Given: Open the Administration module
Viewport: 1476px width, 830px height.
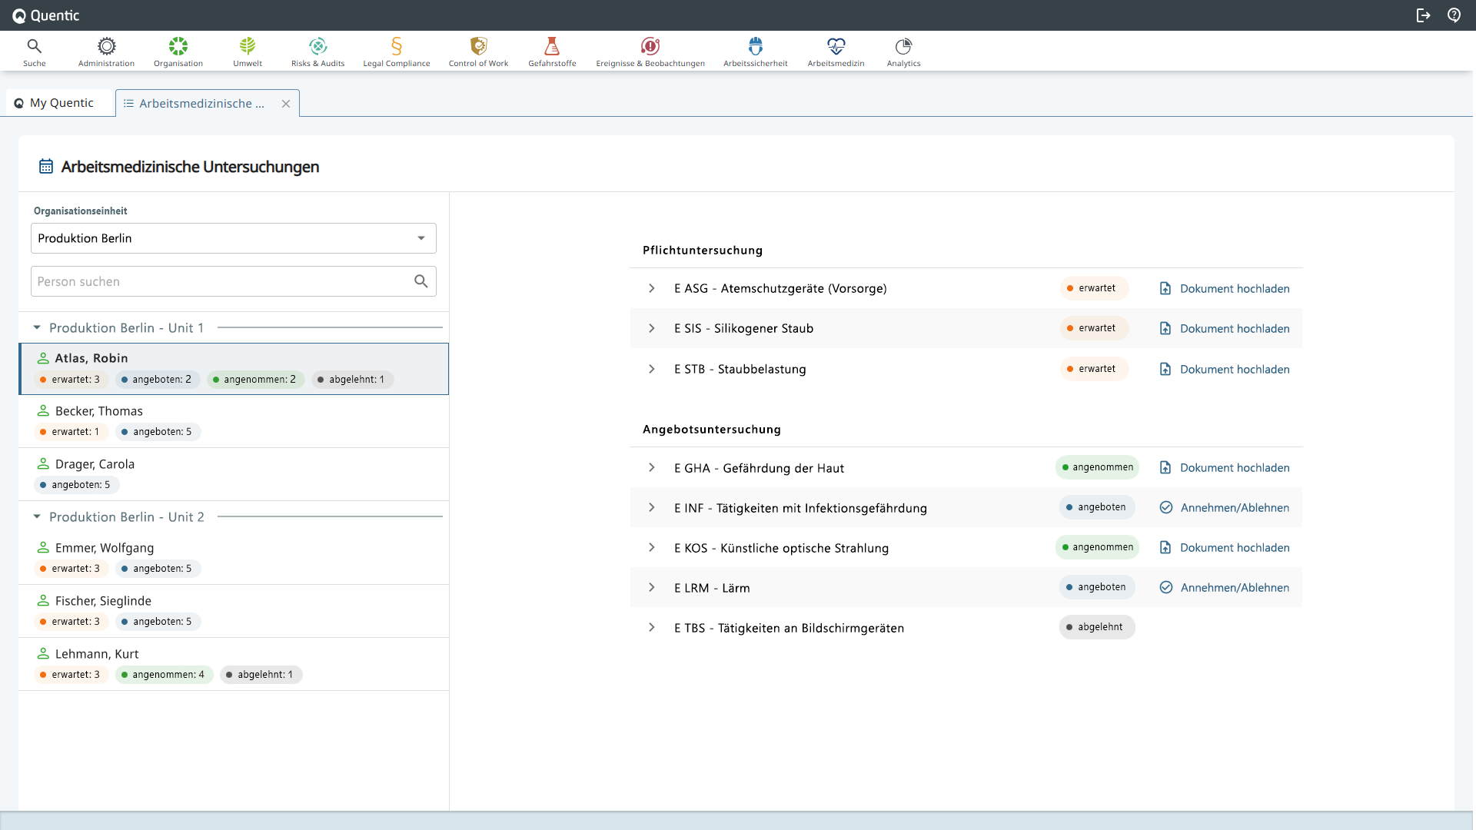Looking at the screenshot, I should click(x=106, y=52).
